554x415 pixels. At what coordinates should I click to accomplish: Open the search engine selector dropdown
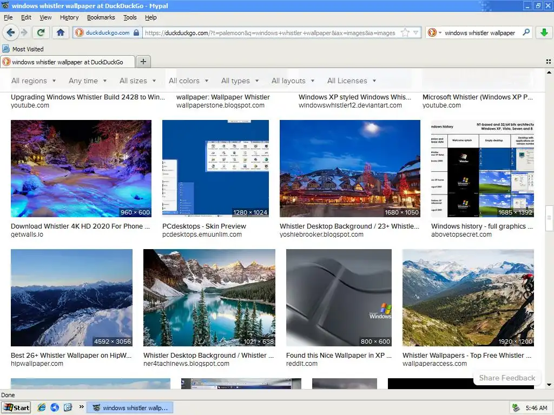coord(440,33)
